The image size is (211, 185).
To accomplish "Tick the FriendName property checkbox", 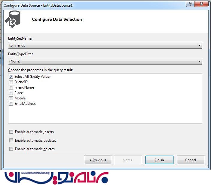I will point(11,87).
